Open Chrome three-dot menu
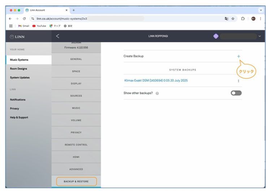 pyautogui.click(x=261, y=19)
